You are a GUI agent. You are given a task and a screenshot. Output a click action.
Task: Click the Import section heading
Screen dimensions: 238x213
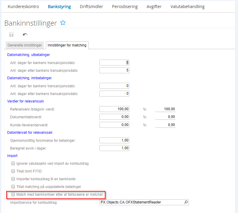pos(12,156)
